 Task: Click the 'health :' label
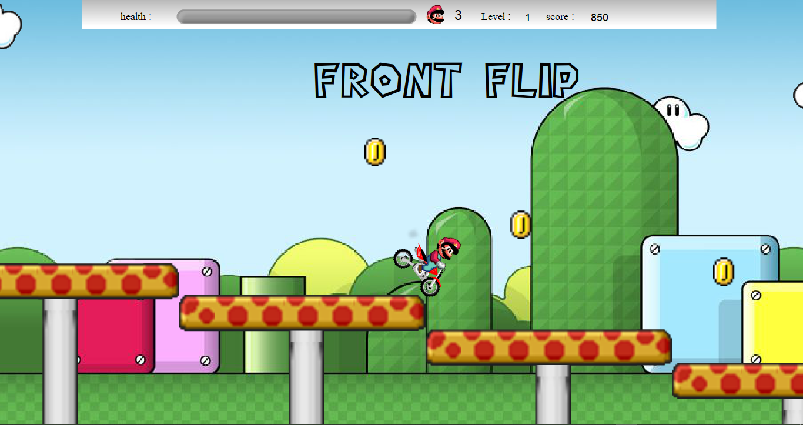pyautogui.click(x=136, y=16)
